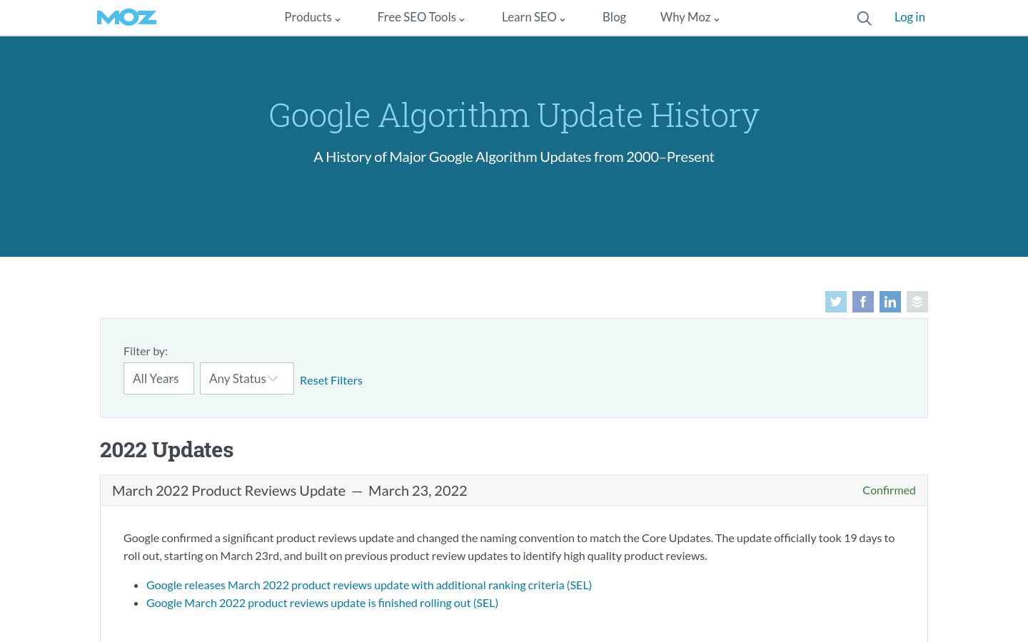Click Reset Filters
The height and width of the screenshot is (642, 1028).
coord(331,380)
